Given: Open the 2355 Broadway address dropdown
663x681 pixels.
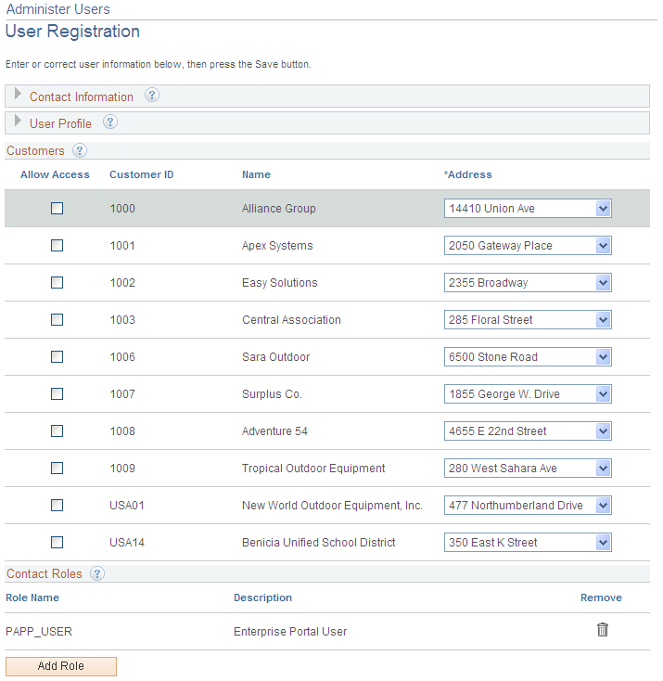Looking at the screenshot, I should tap(528, 283).
